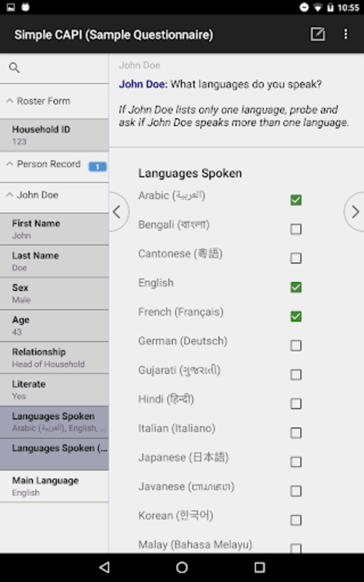Check the Japanese language checkbox
This screenshot has width=364, height=582.
(296, 462)
